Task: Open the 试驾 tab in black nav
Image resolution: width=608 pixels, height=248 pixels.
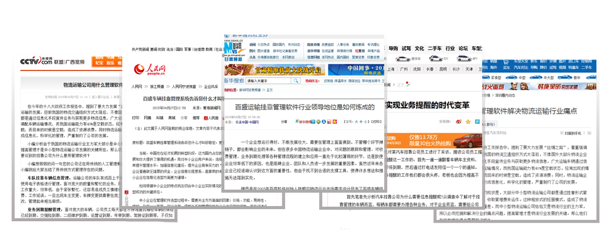Action: point(406,49)
